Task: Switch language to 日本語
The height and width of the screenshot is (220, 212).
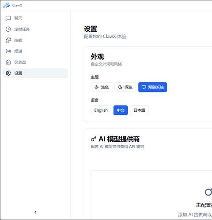Action: click(140, 110)
